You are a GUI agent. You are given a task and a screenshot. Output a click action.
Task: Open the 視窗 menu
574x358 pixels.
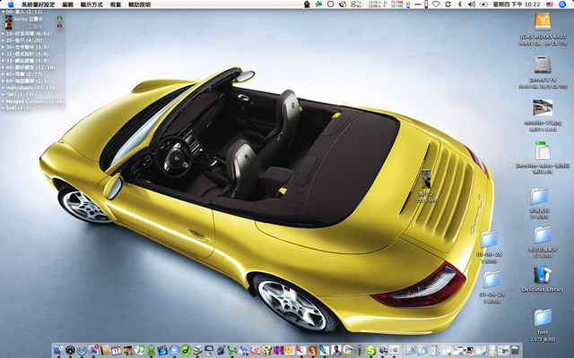(x=116, y=4)
